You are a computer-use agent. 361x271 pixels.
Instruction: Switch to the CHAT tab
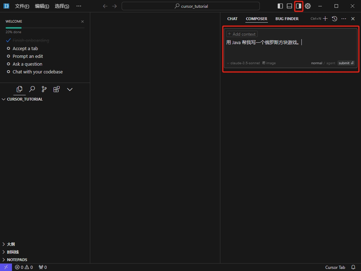(232, 19)
